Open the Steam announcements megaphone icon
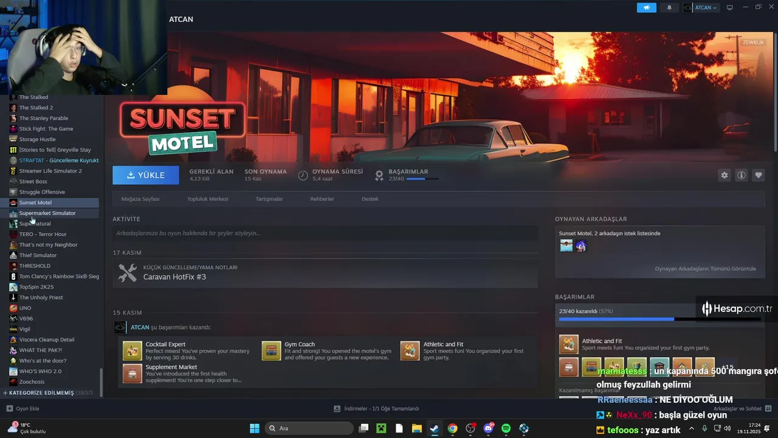 coord(647,7)
